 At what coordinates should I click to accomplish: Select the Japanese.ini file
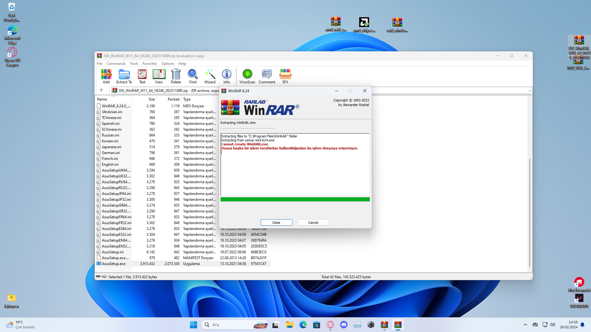111,147
